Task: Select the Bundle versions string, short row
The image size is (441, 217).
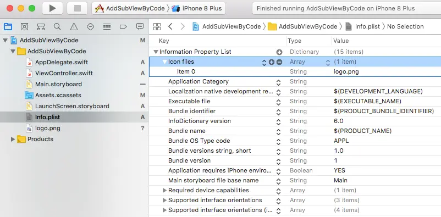Action: click(x=295, y=151)
